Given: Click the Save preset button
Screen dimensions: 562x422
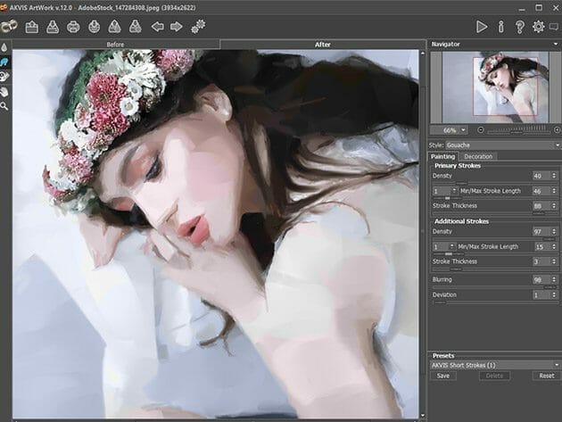Looking at the screenshot, I should (x=442, y=376).
